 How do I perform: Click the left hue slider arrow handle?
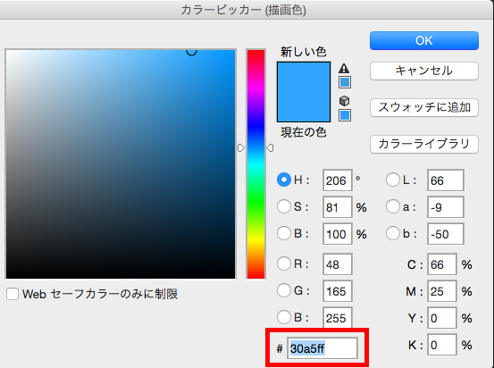click(240, 147)
